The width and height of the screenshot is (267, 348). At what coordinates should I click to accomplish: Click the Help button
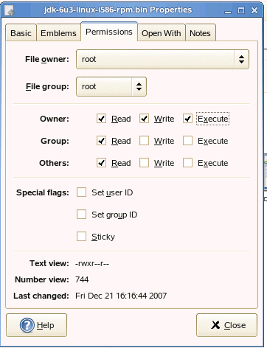pos(36,325)
